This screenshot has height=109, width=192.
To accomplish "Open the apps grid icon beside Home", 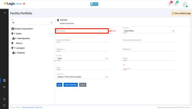I will coord(24,4).
